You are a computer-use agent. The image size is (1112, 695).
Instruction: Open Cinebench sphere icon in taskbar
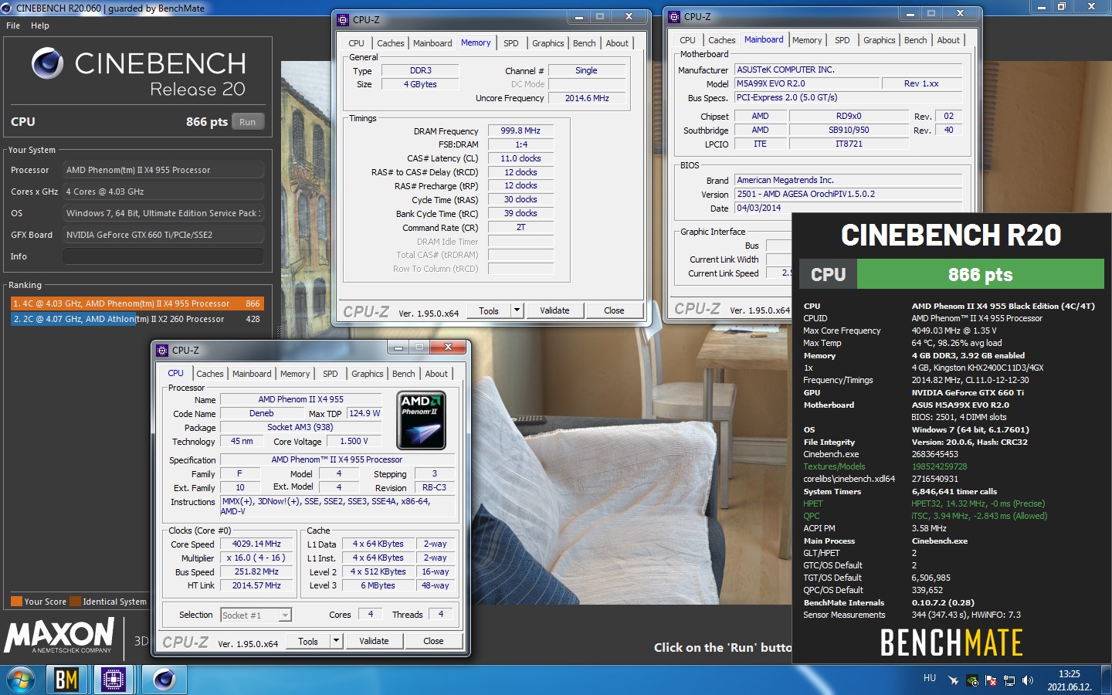tap(164, 680)
